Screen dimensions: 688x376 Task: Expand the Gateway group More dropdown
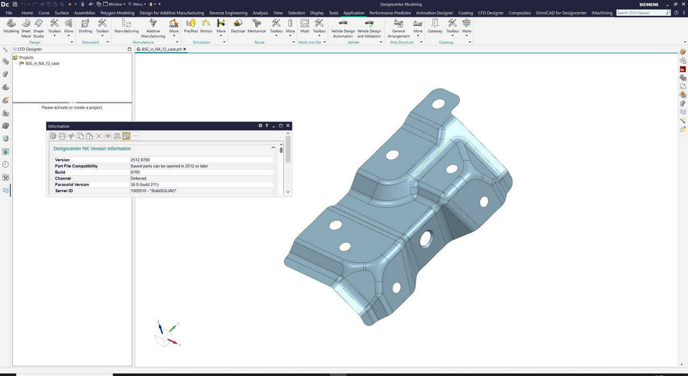[467, 29]
